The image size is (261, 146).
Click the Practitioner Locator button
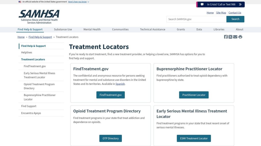coord(194,95)
